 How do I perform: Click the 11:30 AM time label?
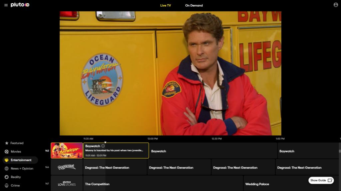(88, 139)
